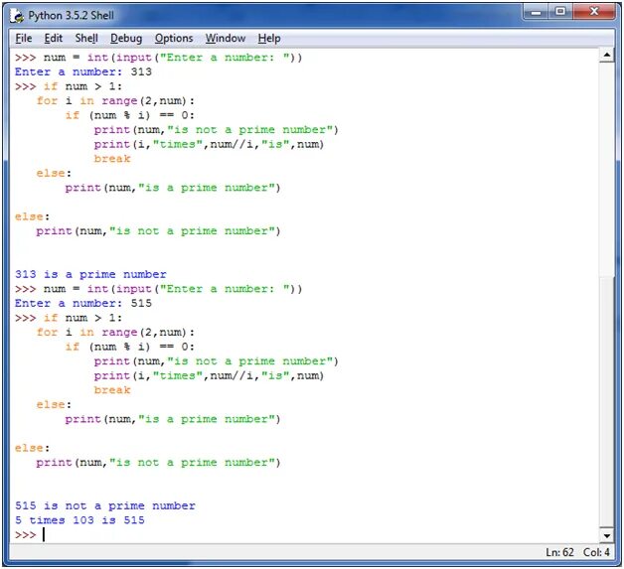Open the Edit menu
The width and height of the screenshot is (624, 569).
(x=54, y=38)
